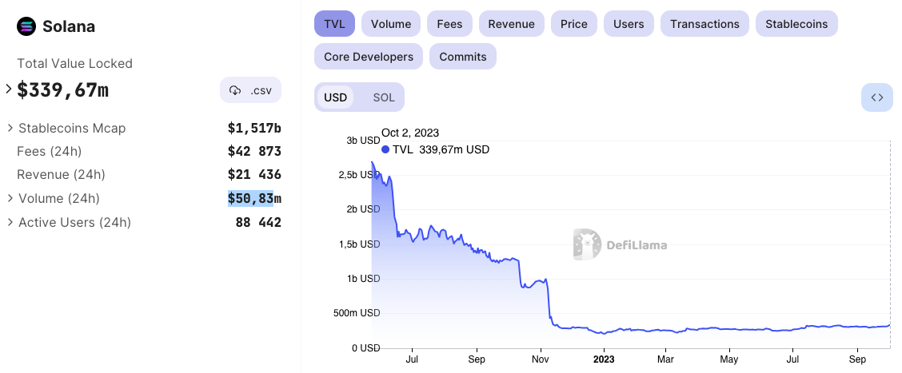Screen dimensions: 902x373
Task: Click the Total Value Locked heading
Action: 75,63
